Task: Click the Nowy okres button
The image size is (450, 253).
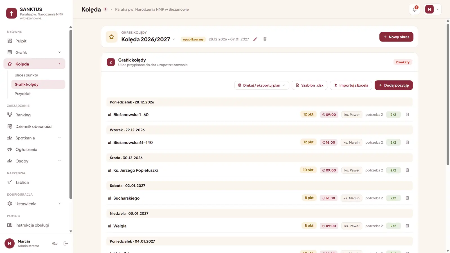Action: (x=396, y=37)
